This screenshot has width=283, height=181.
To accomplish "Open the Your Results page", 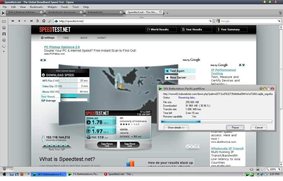I will tap(196, 30).
